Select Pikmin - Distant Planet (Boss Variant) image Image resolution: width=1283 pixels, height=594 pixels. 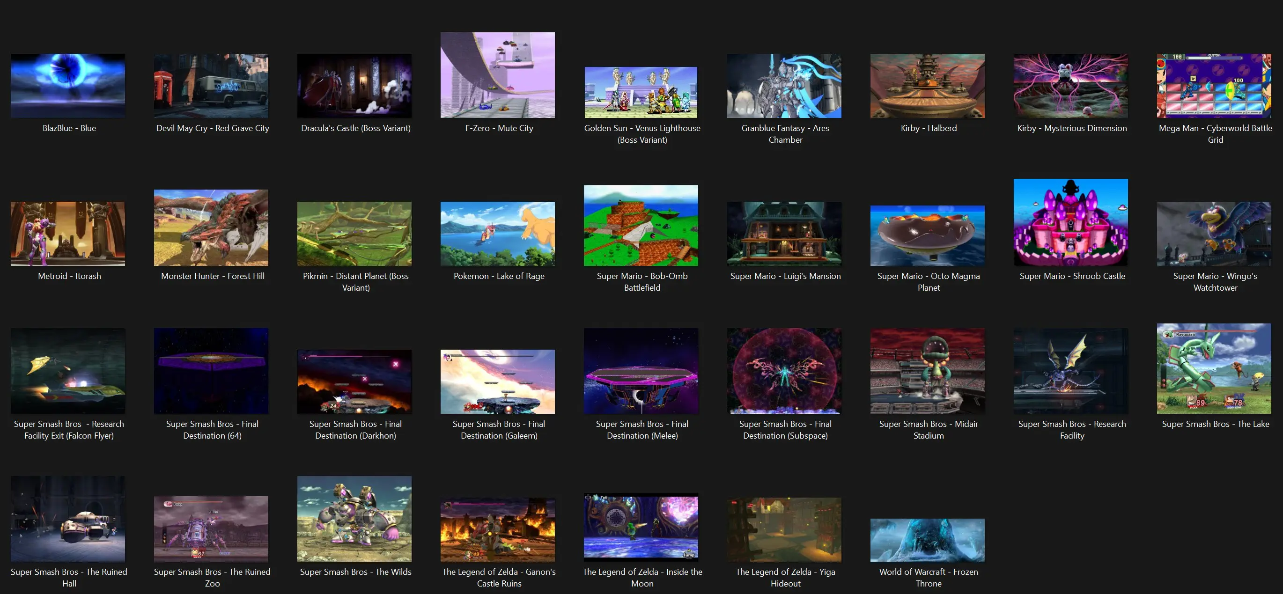coord(354,234)
